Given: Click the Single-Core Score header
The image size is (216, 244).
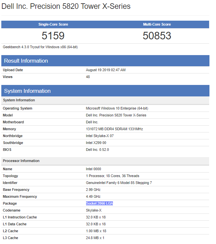Looking at the screenshot, I should [53, 24].
